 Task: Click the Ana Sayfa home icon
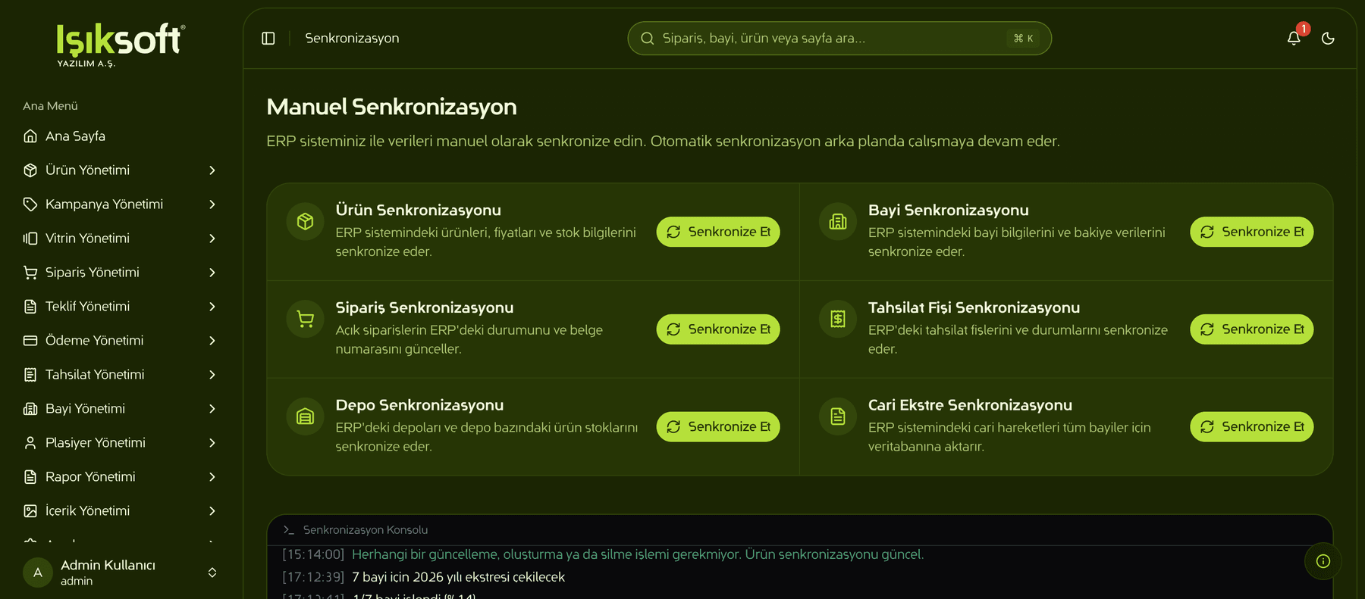(x=30, y=136)
